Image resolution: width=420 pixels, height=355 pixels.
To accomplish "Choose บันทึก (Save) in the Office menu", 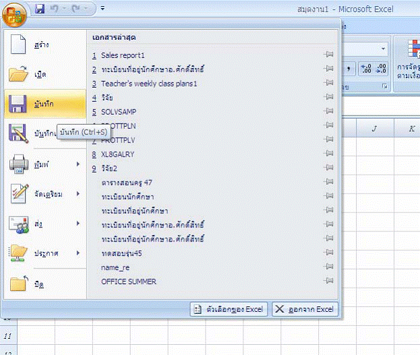I will click(x=45, y=104).
